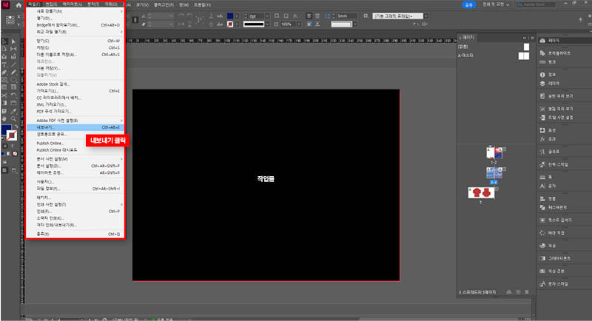Choose Publish Online... menu item
Screen dimensions: 592x321
pos(75,143)
